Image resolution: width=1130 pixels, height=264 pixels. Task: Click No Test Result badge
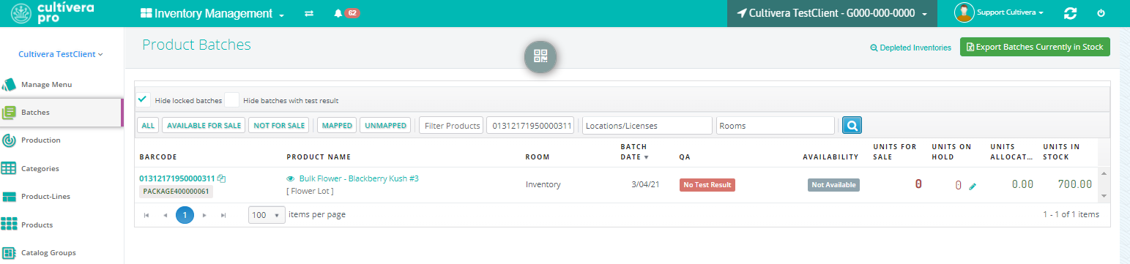click(x=707, y=185)
